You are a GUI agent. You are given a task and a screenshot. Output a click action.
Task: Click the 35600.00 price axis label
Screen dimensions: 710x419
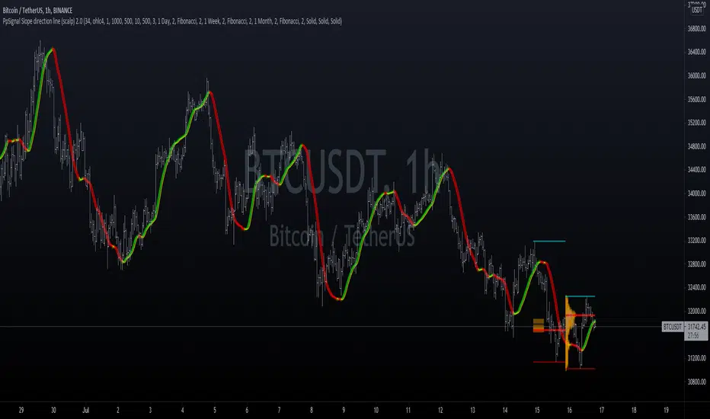click(696, 99)
